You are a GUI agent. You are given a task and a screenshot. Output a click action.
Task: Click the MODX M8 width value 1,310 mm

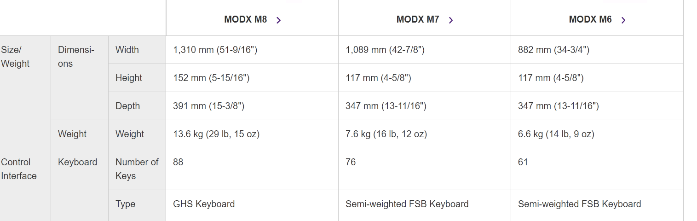click(x=215, y=50)
